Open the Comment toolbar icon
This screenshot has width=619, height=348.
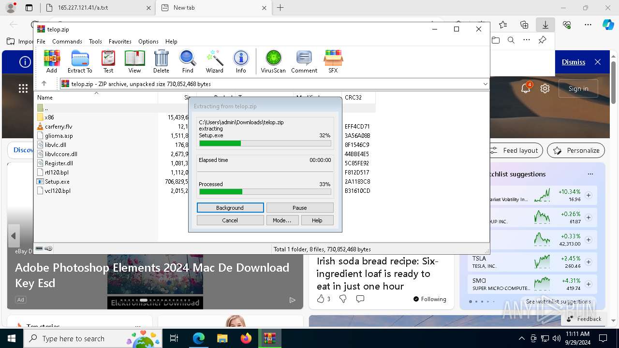click(304, 61)
